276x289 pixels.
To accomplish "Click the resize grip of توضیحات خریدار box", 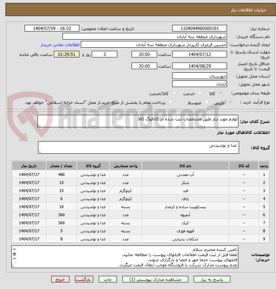I will pyautogui.click(x=14, y=266).
